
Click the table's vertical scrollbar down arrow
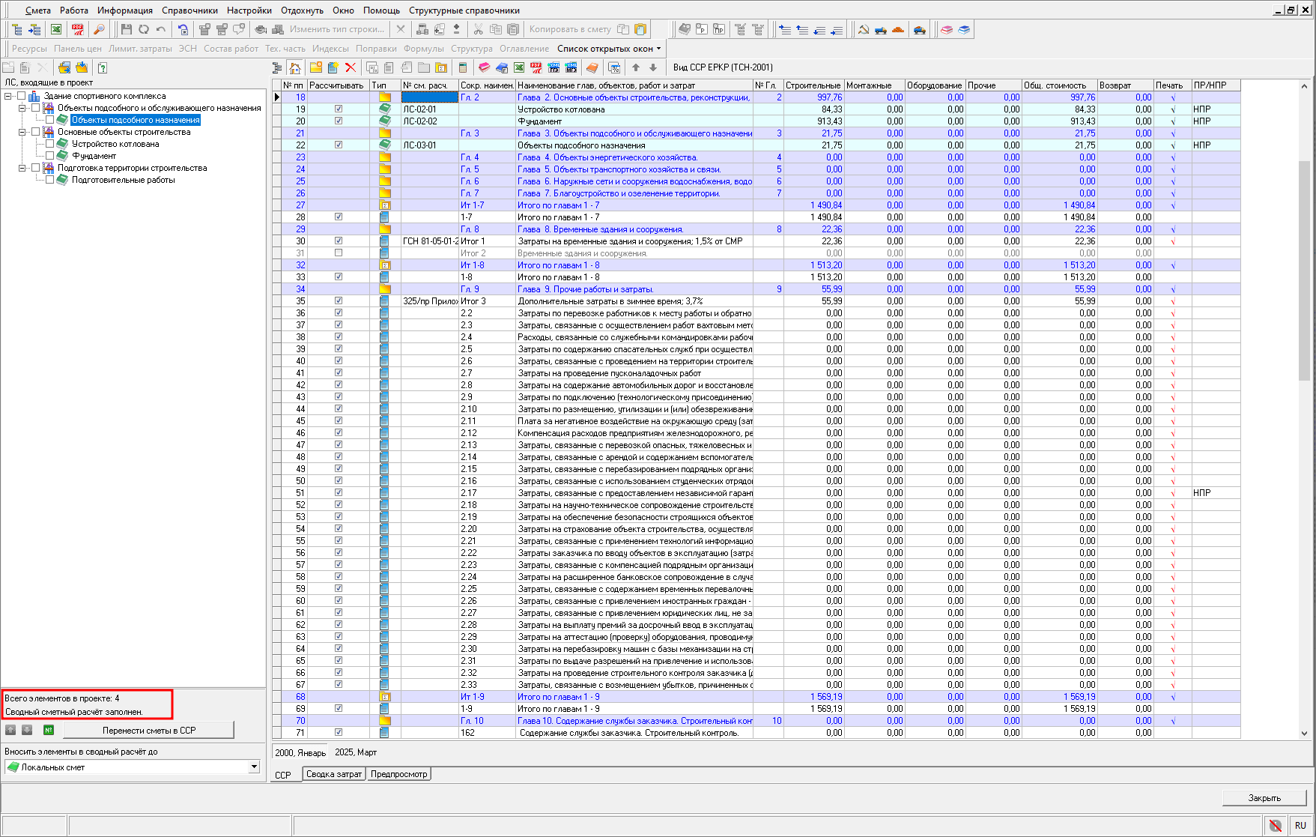[x=1304, y=734]
